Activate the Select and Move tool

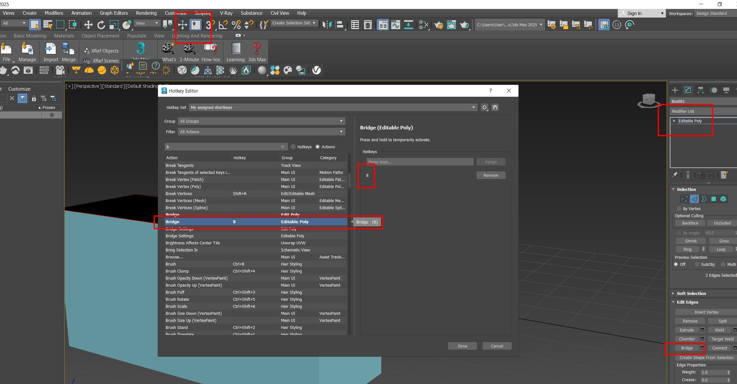click(88, 25)
